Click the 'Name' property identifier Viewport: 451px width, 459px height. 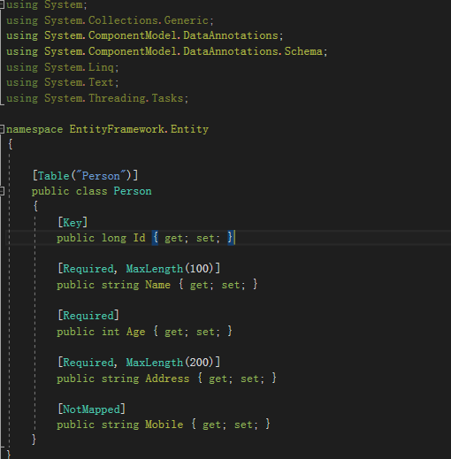pos(157,285)
